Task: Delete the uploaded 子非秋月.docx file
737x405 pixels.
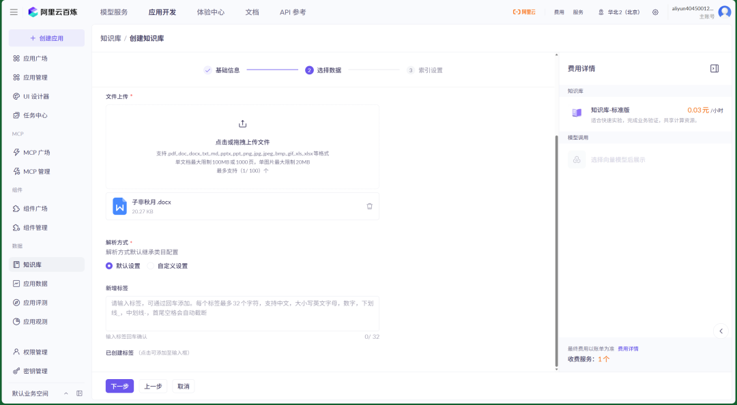Action: 369,205
